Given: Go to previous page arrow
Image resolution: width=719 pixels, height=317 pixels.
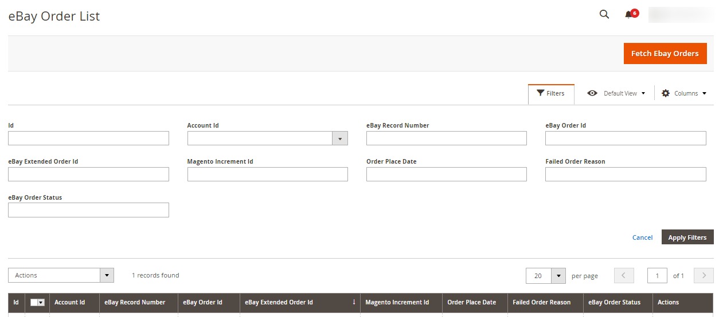Looking at the screenshot, I should coord(624,276).
